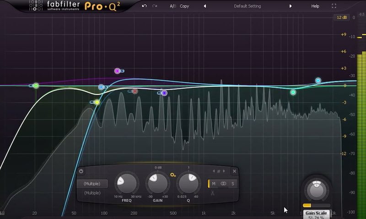Select the teal EQ band node near 8 kHz
Viewport: 366px width, 219px height.
(293, 93)
